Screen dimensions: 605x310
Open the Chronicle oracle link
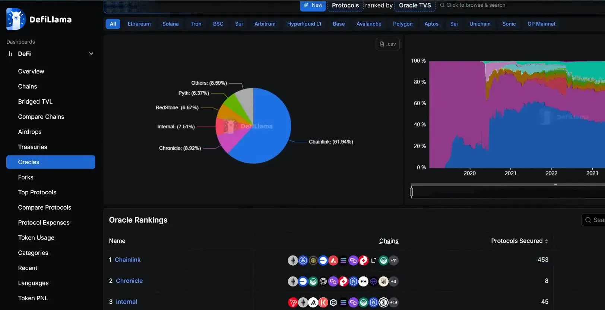tap(129, 281)
